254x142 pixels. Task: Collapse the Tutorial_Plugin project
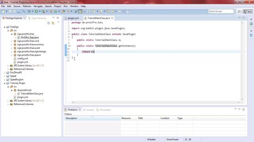[x=4, y=83]
